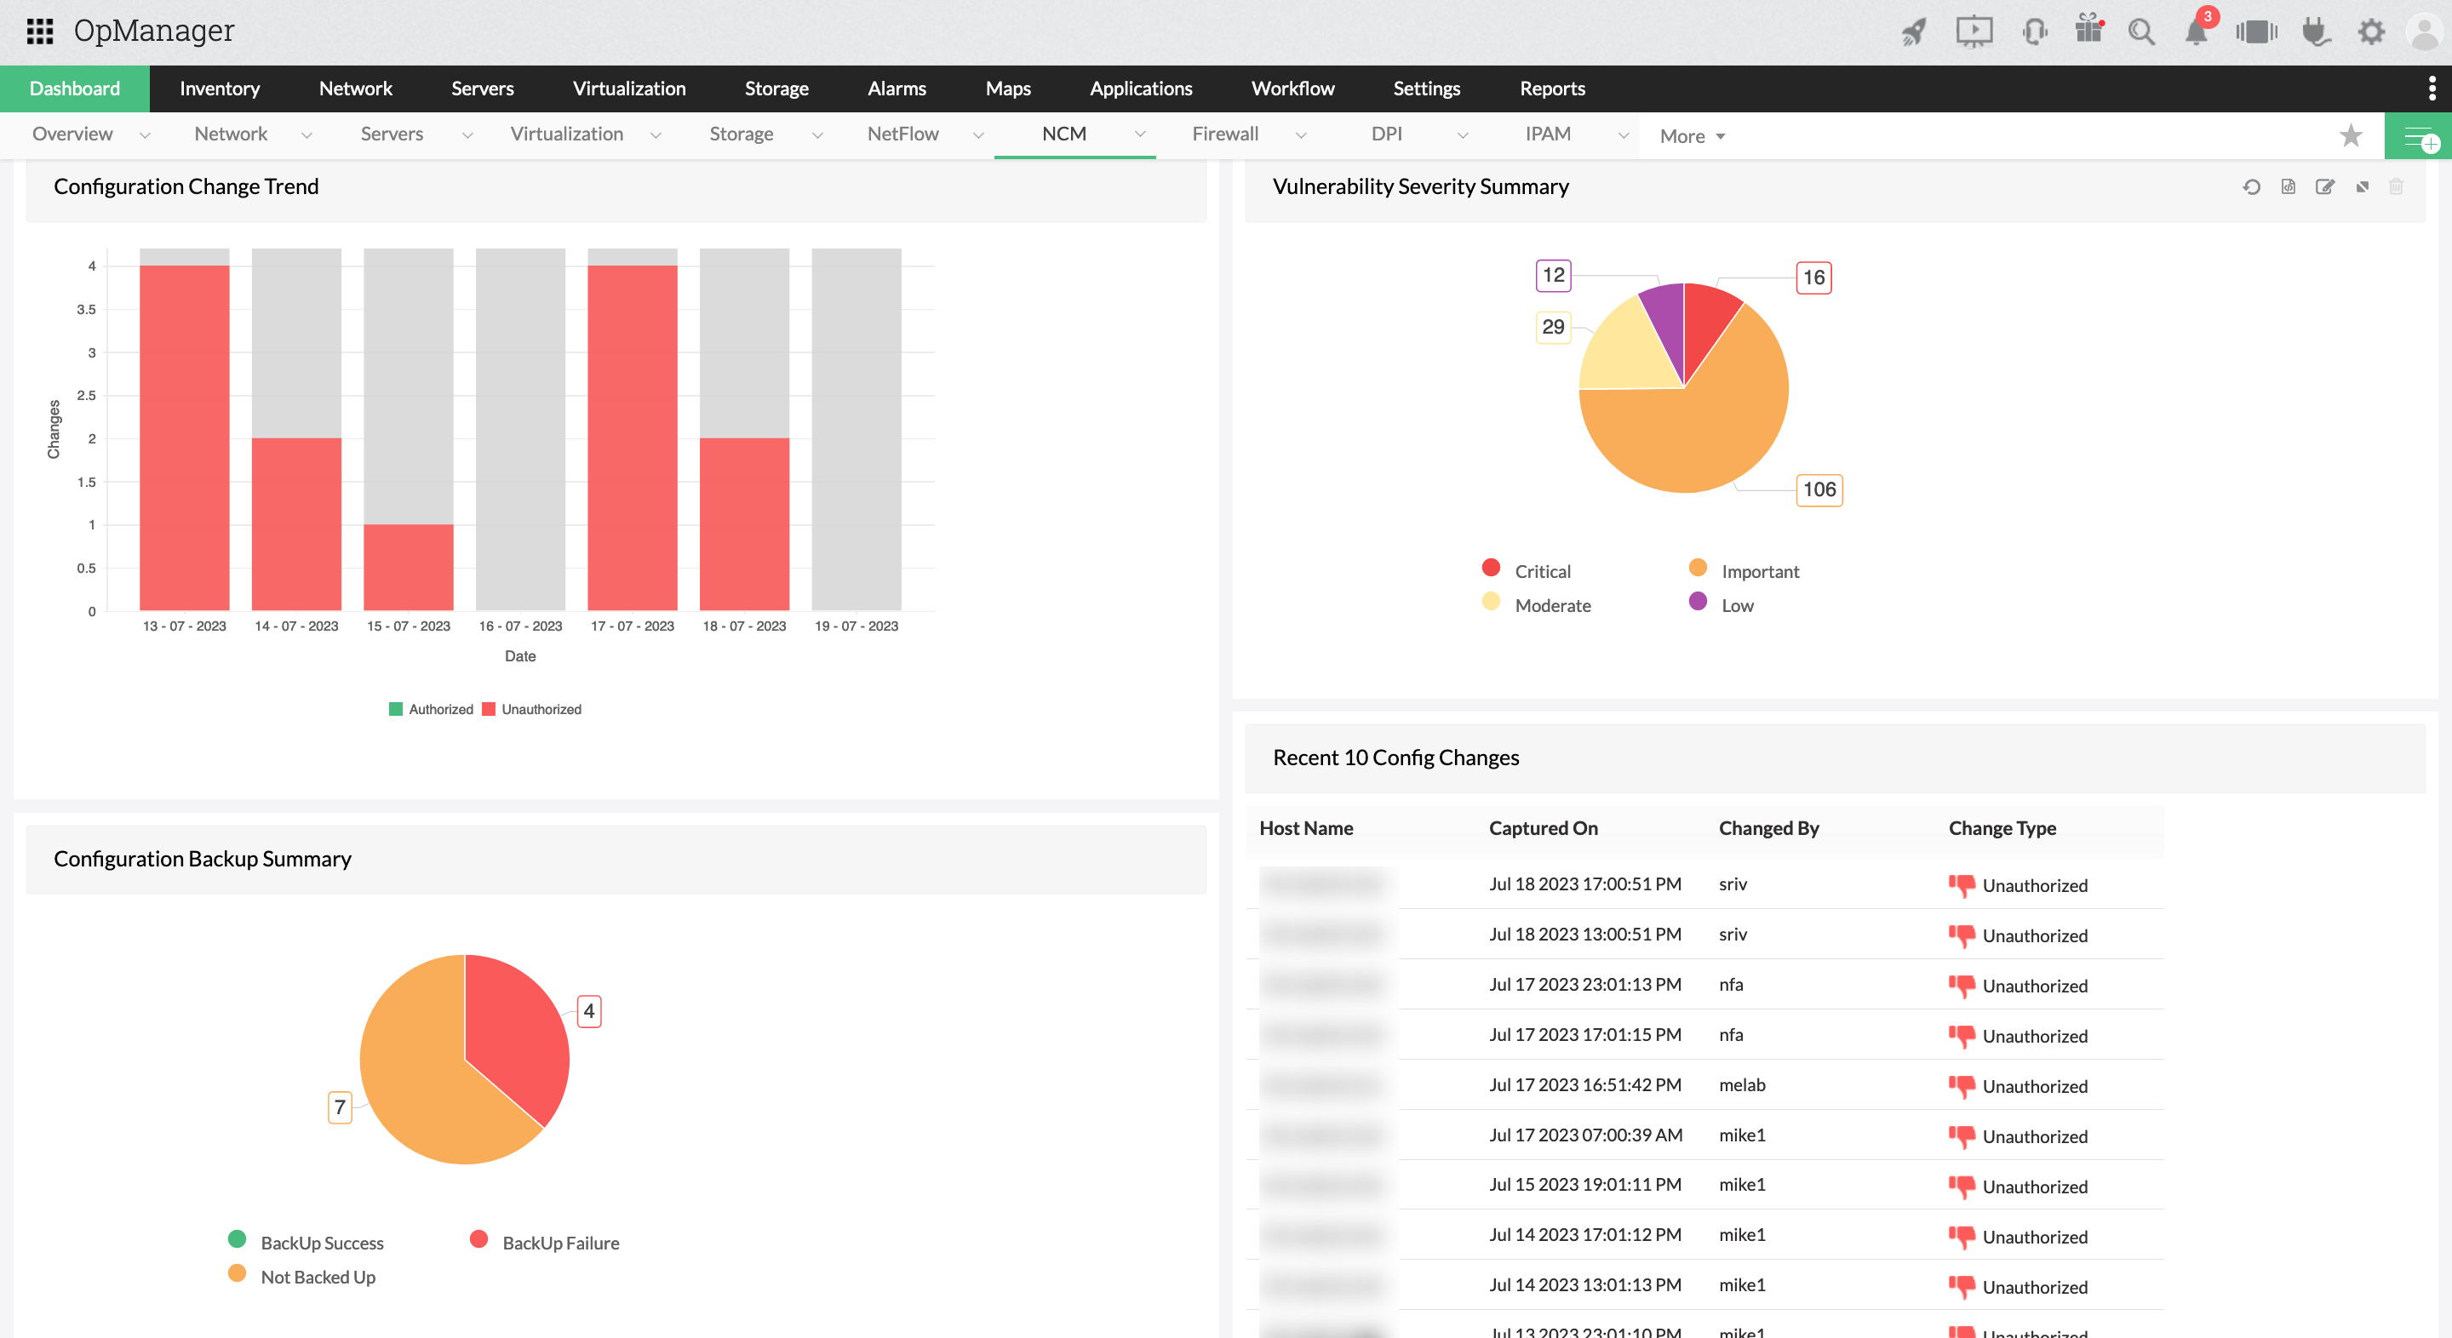
Task: Switch to the Alarms menu
Action: 896,88
